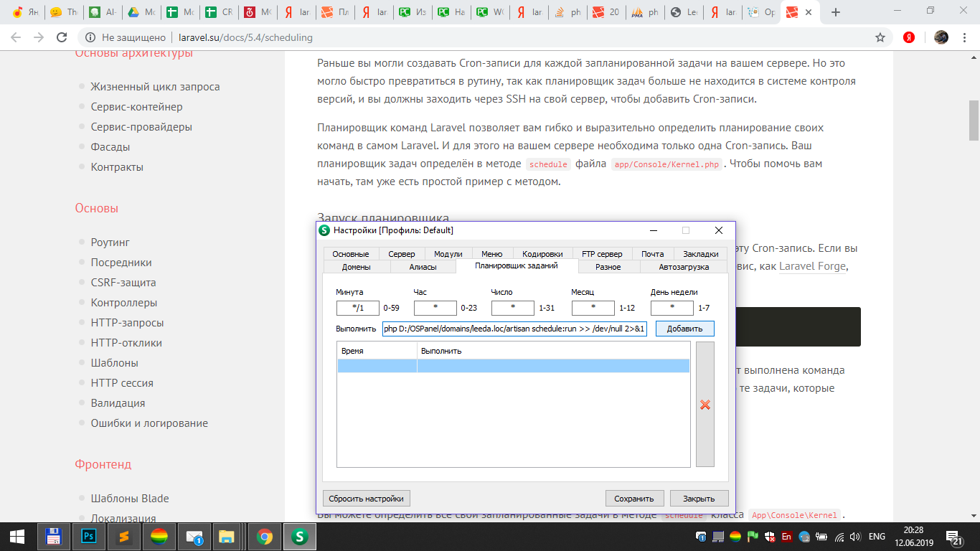Open the FTP сервер tab
Viewport: 980px width, 551px height.
pos(602,254)
